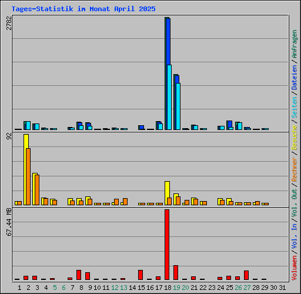The image size is (301, 294).
Task: Click day label "31" on the x-axis
Action: [282, 288]
